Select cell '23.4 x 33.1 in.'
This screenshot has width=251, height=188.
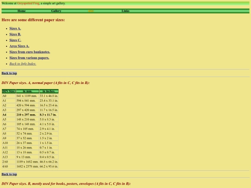(49, 101)
